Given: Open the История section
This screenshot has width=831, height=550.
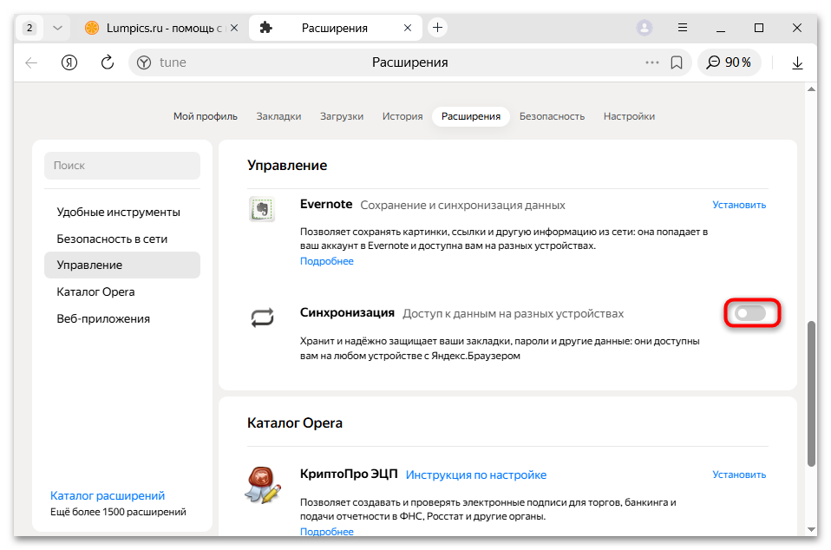Looking at the screenshot, I should pyautogui.click(x=402, y=116).
